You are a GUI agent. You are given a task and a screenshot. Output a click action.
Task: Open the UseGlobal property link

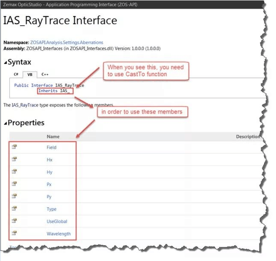tap(57, 222)
